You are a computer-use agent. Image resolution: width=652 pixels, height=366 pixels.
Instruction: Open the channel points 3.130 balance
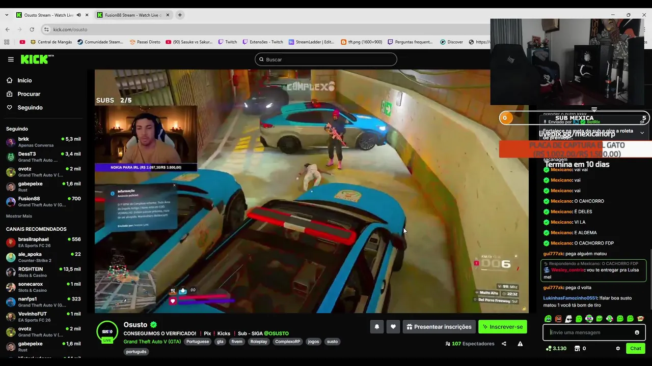pyautogui.click(x=556, y=348)
